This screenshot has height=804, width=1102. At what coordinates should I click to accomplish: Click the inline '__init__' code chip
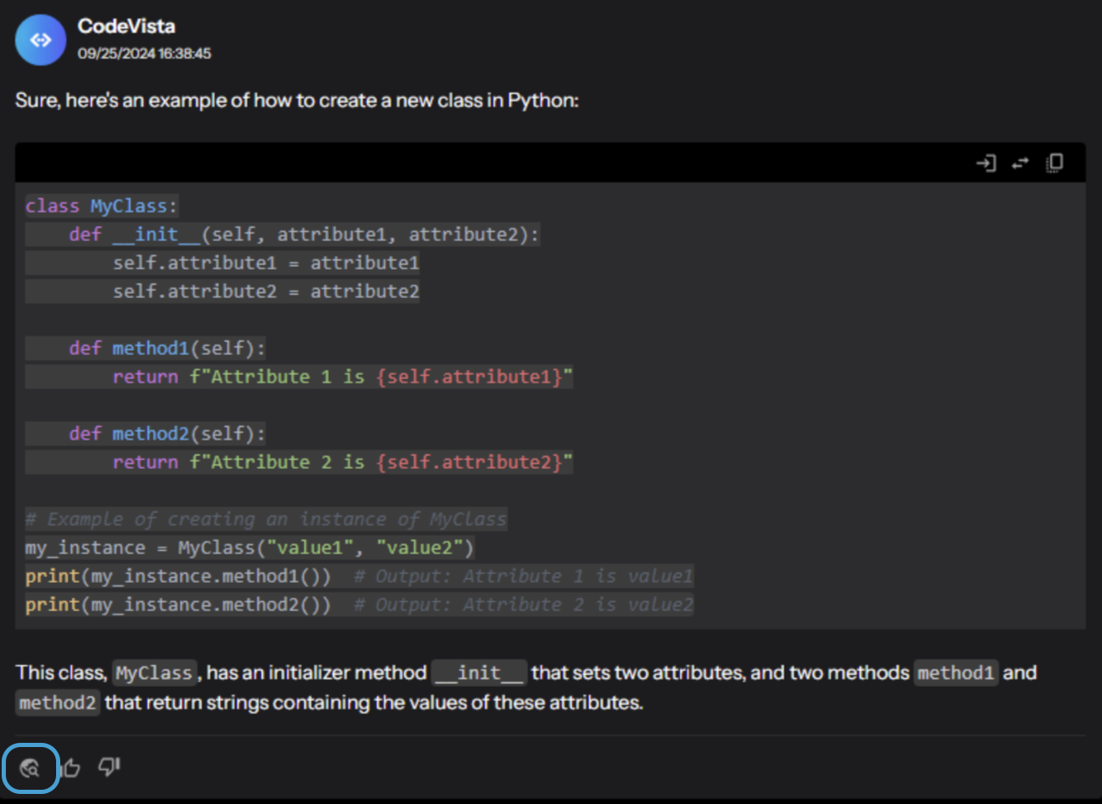(479, 673)
